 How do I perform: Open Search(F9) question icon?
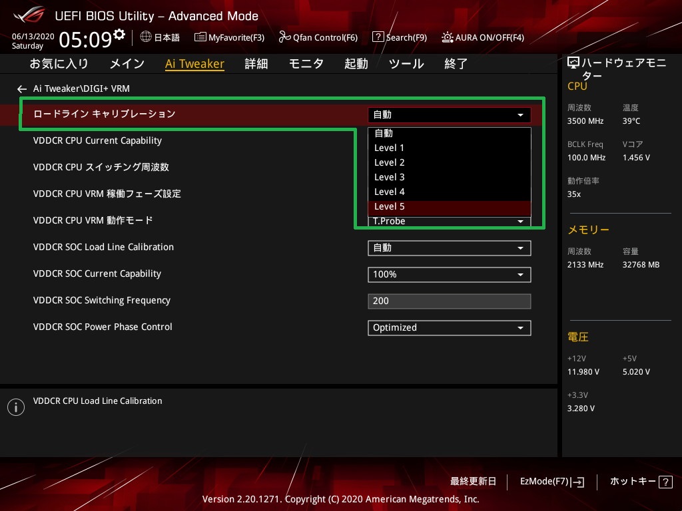pos(378,37)
